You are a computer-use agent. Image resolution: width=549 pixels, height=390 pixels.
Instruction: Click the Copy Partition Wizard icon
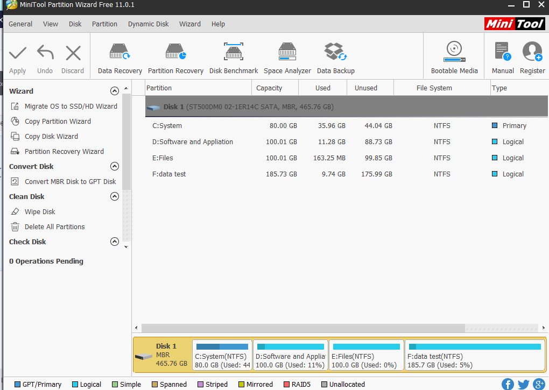click(x=15, y=122)
